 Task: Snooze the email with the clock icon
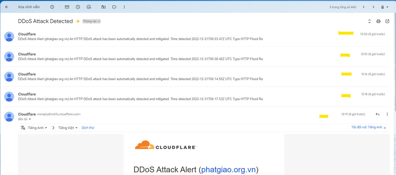point(78,7)
